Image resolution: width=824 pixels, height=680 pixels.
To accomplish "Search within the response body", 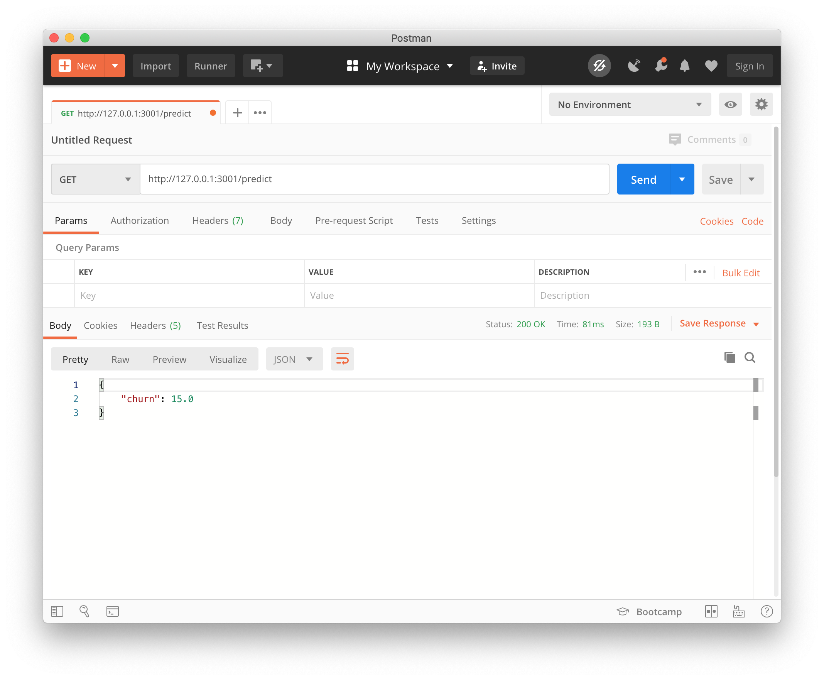I will pos(750,357).
